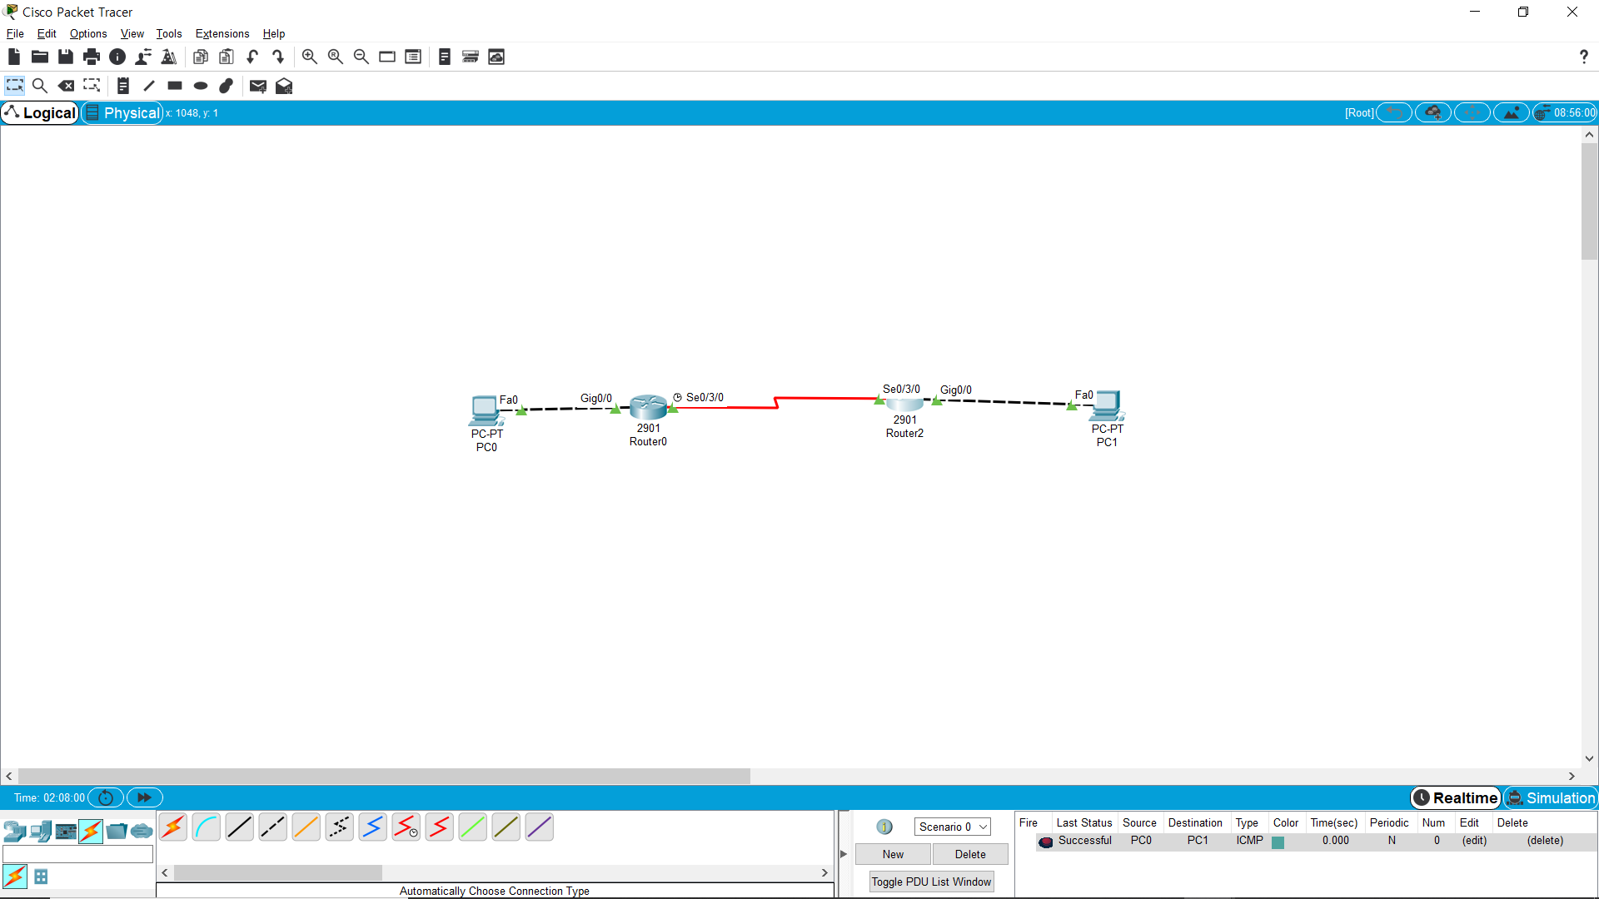Choose the Serial DCE cable
The image size is (1599, 899).
(x=406, y=827)
